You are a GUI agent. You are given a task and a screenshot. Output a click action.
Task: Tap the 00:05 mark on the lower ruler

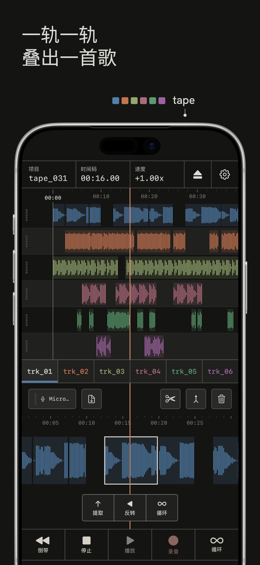pyautogui.click(x=50, y=423)
